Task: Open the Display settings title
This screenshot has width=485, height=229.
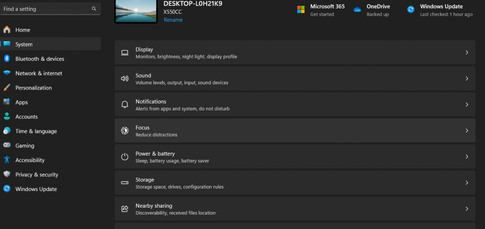Action: pos(144,49)
